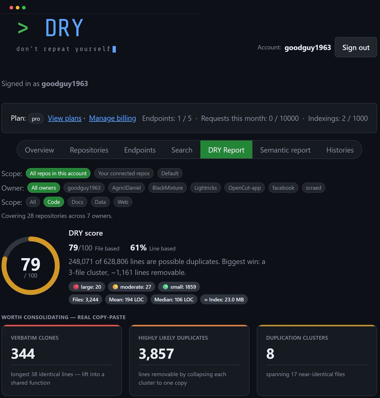Choose 'Your connected repos' scope
Image resolution: width=380 pixels, height=398 pixels.
pyautogui.click(x=124, y=173)
